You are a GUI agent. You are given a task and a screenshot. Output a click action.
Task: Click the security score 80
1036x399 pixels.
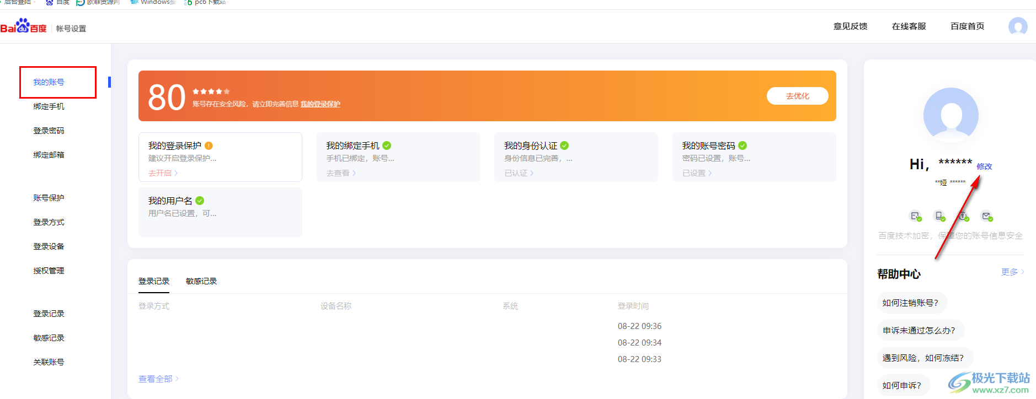coord(167,98)
